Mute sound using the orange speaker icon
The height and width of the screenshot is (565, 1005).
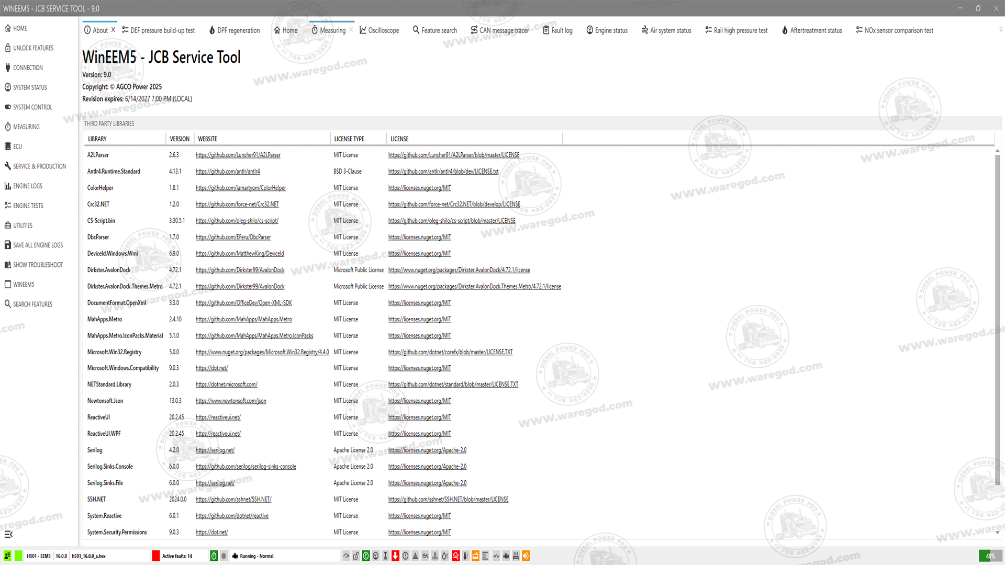526,556
